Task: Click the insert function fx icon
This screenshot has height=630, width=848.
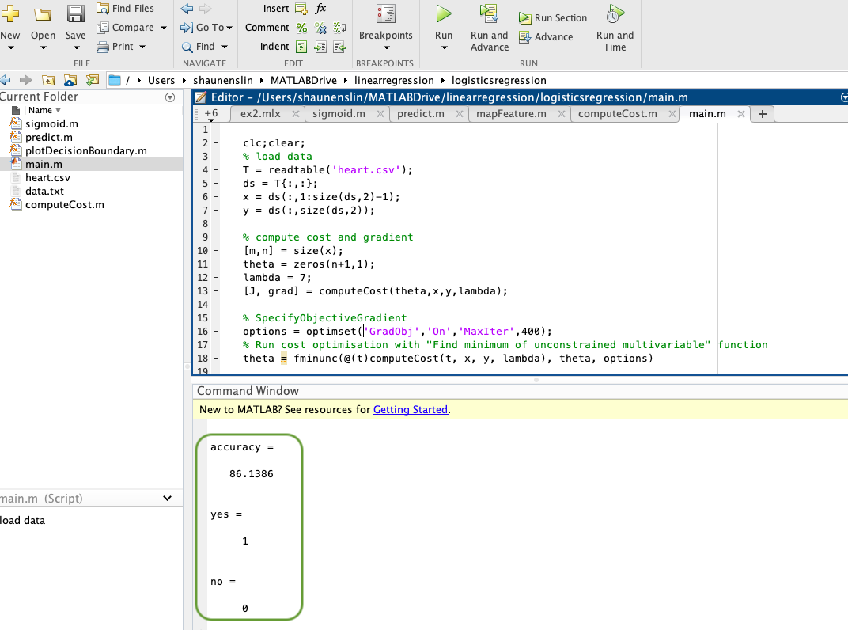Action: click(x=320, y=8)
